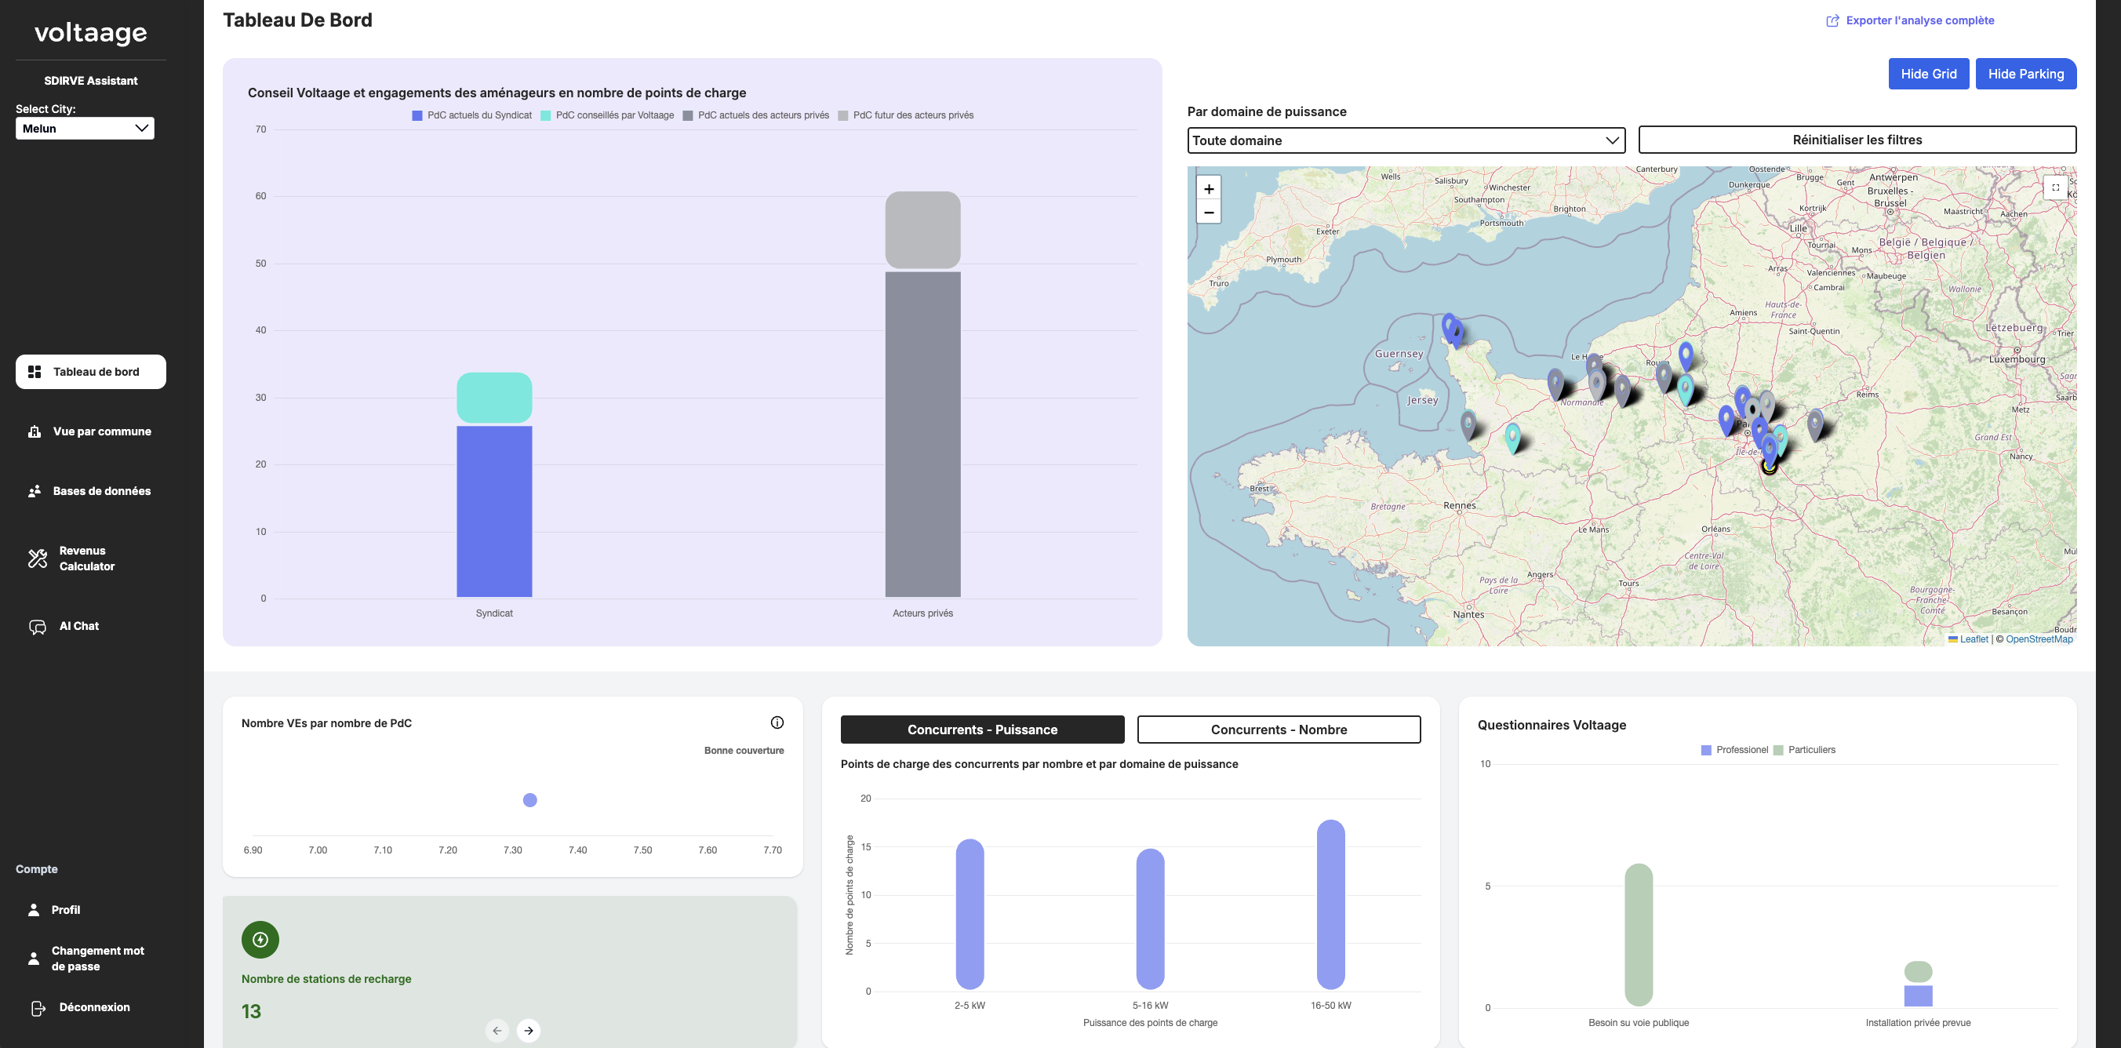Open the Profil settings
Viewport: 2121px width, 1048px height.
click(x=65, y=910)
